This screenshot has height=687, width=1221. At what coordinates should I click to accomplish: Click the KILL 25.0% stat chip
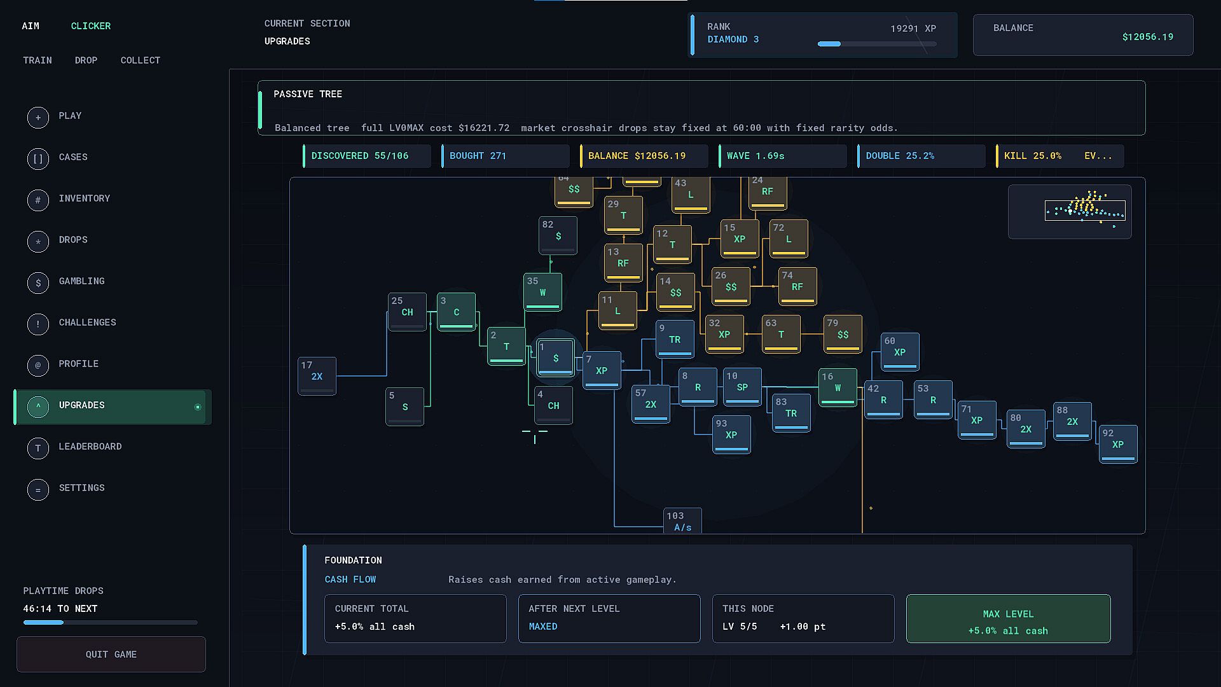1060,156
